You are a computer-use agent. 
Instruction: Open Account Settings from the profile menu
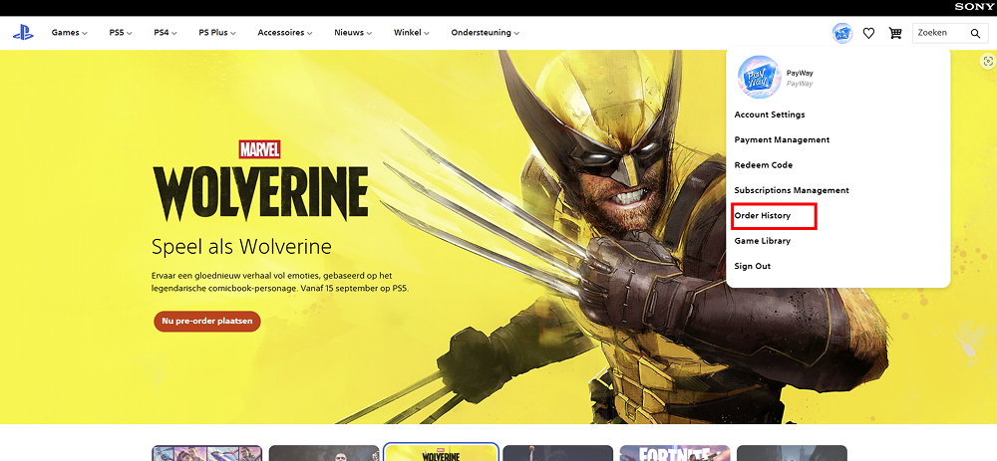(x=770, y=115)
